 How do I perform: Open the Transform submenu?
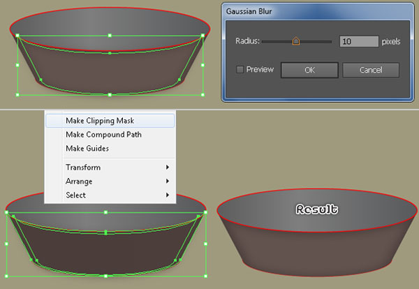(110, 168)
